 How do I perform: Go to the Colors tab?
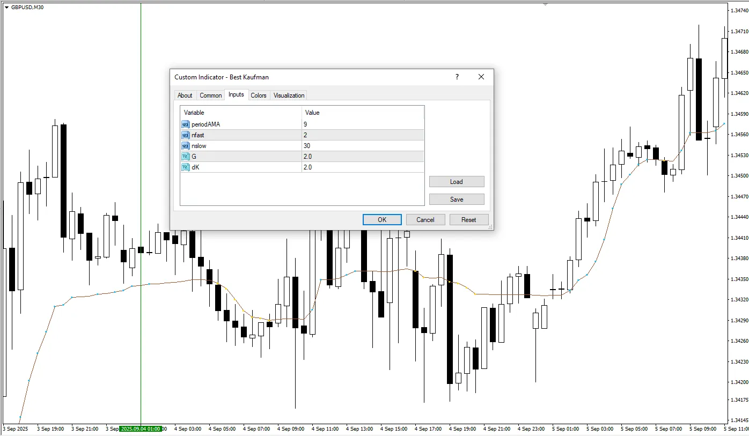[259, 95]
